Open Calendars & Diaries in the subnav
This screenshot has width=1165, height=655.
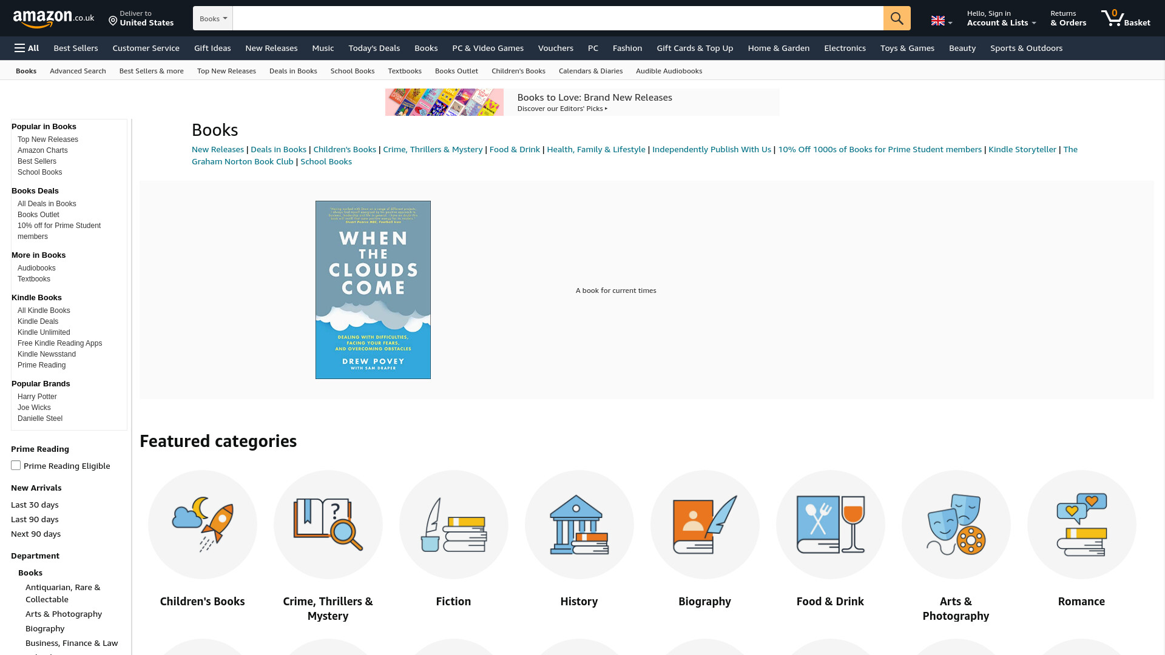(591, 71)
